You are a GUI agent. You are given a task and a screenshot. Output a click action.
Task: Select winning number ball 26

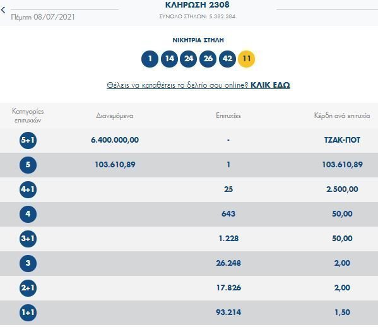pos(208,59)
